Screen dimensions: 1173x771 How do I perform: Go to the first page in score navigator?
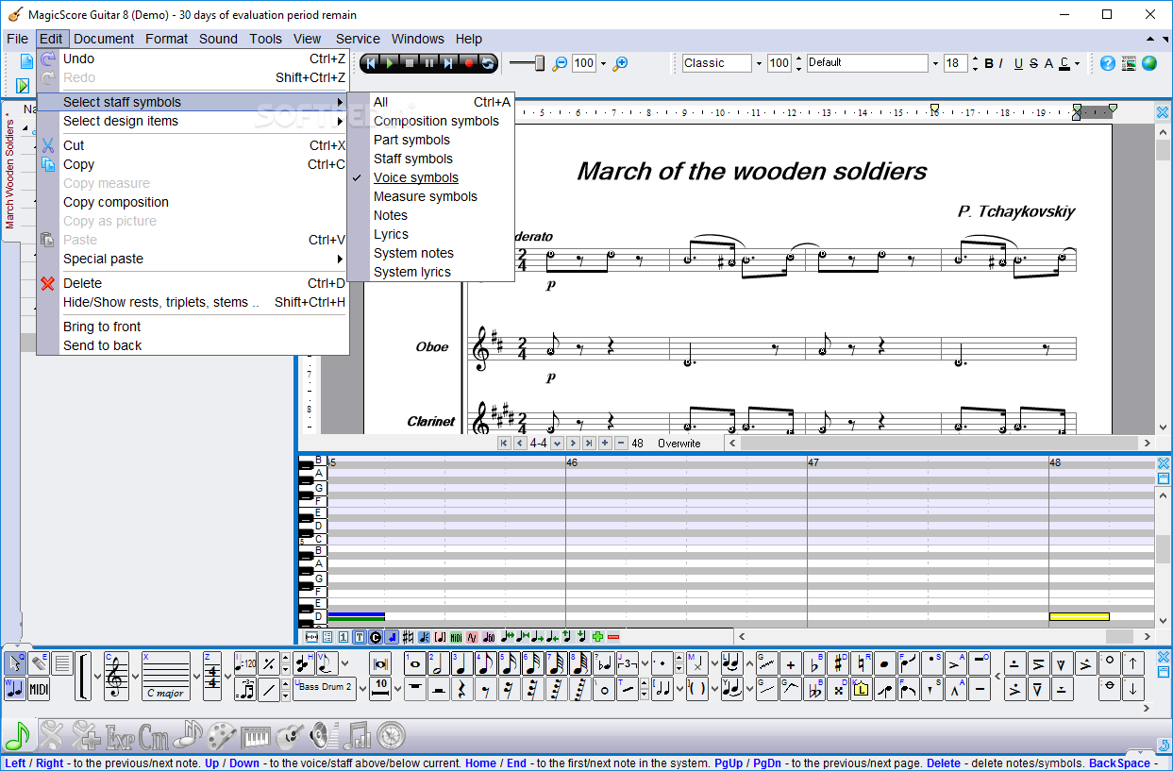(504, 443)
